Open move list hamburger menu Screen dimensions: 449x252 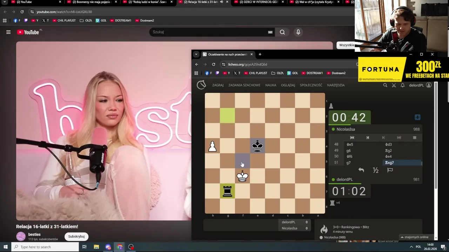click(x=414, y=138)
